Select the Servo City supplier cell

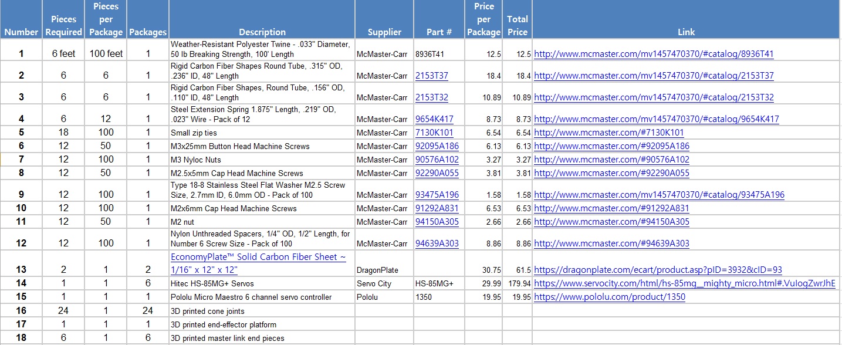point(384,283)
